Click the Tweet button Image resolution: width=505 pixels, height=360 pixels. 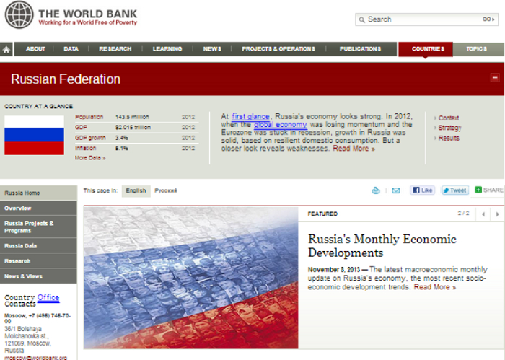point(454,190)
